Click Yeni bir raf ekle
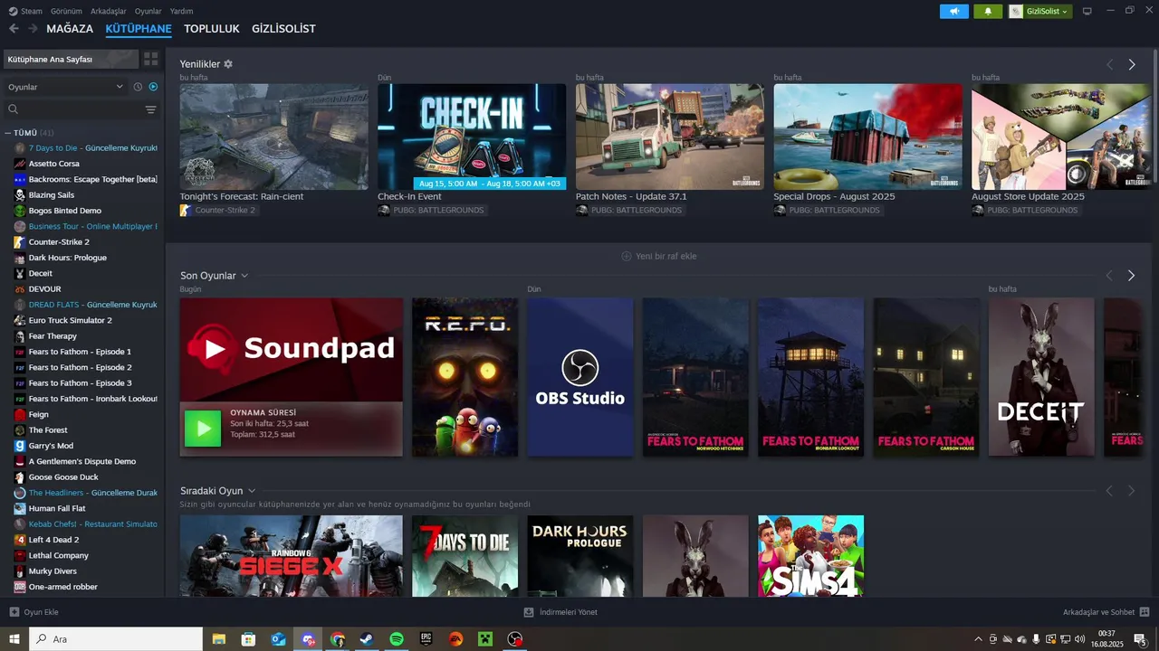 [x=659, y=256]
